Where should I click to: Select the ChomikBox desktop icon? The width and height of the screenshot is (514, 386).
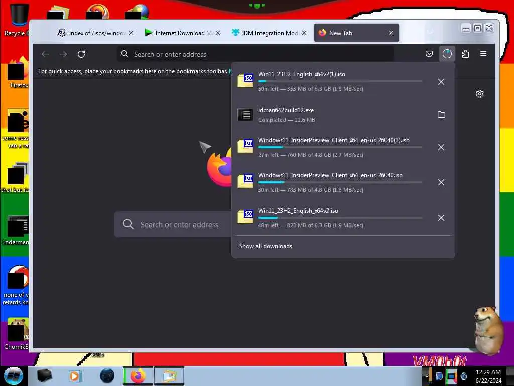point(16,334)
